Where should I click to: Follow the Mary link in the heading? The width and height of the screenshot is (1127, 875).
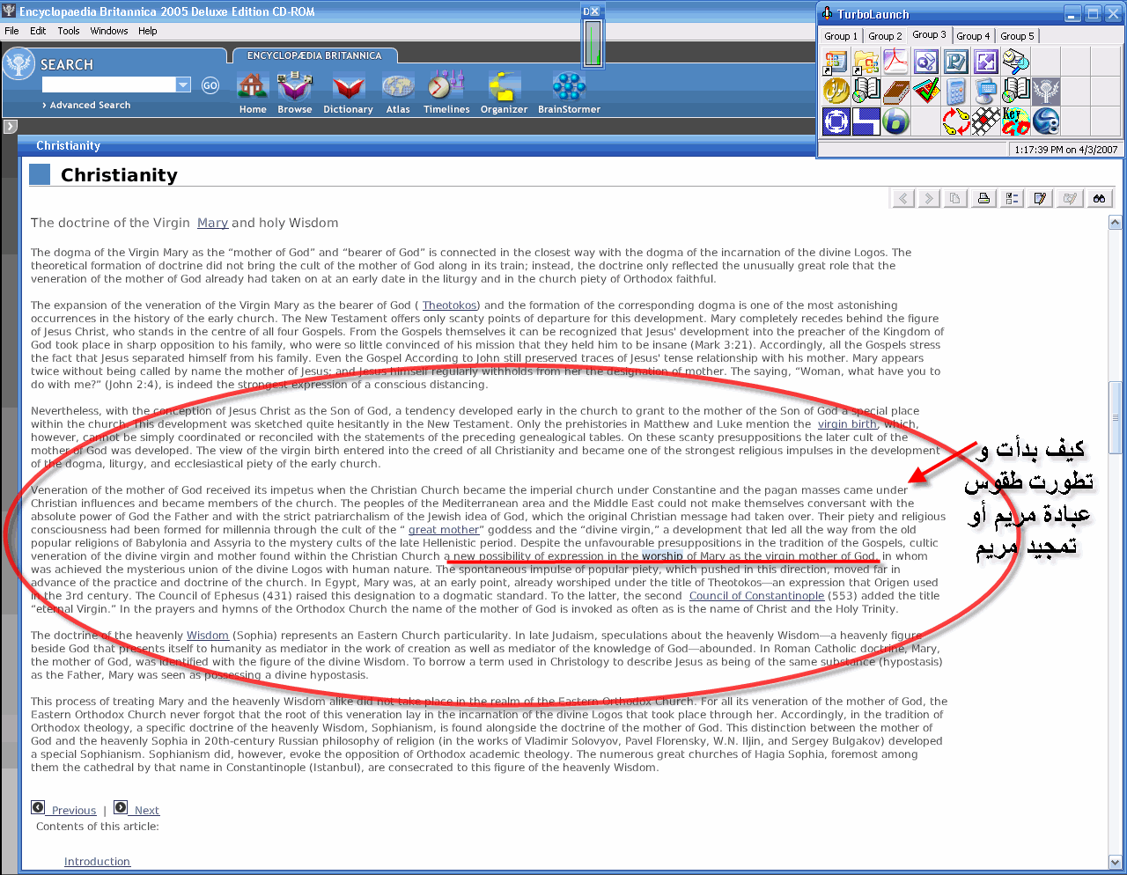pyautogui.click(x=212, y=223)
